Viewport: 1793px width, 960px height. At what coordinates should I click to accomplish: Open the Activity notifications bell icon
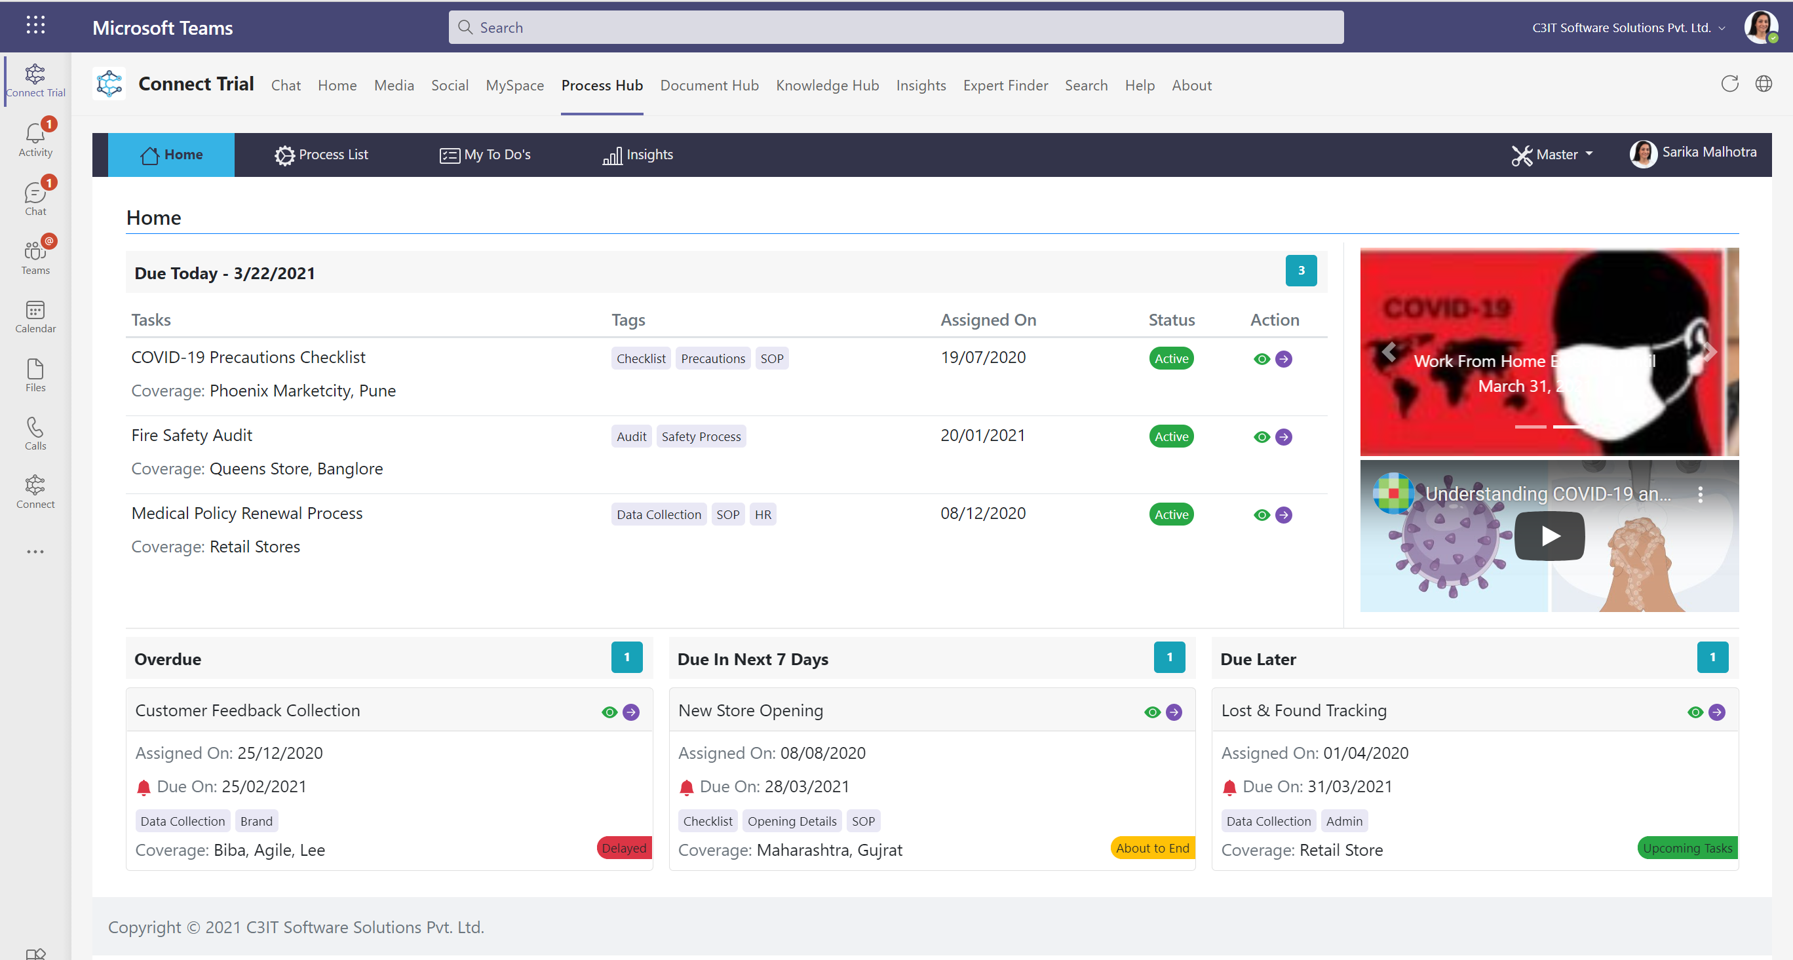(35, 138)
